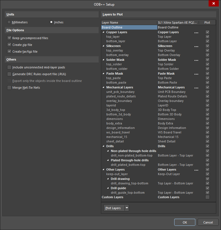Collapse the Drill guide group
This screenshot has width=221, height=230.
point(108,188)
